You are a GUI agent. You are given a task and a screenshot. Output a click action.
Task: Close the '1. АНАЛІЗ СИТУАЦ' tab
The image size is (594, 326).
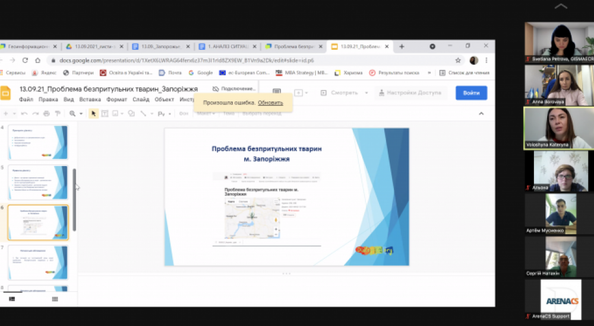[255, 46]
